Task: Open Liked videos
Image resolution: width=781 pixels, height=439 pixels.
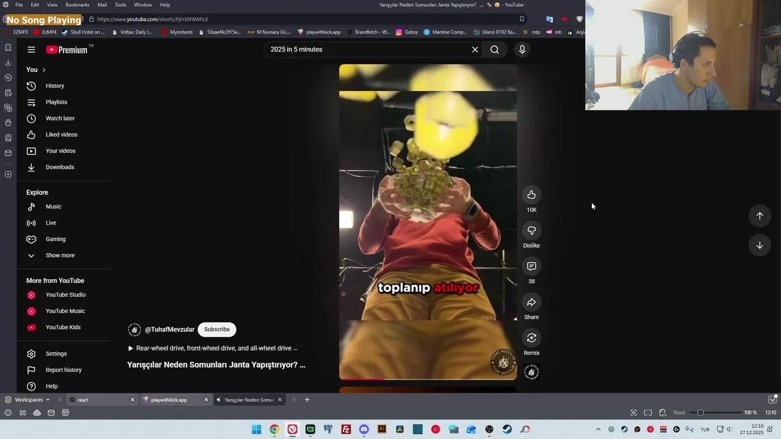Action: tap(61, 135)
